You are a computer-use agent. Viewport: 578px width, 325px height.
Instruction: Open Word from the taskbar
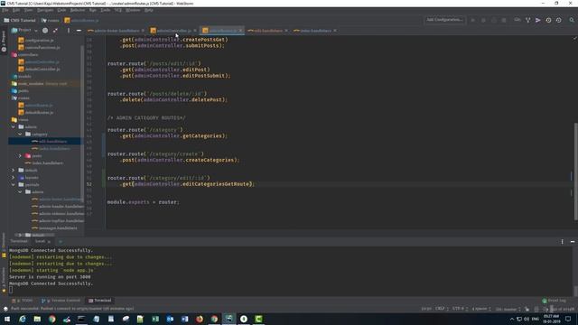coord(184,319)
